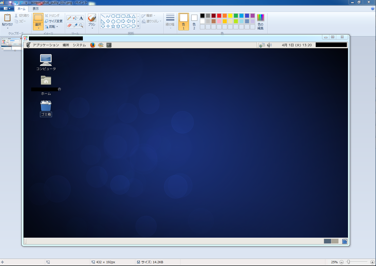
Task: Pick the red color swatch in palette
Action: (219, 16)
